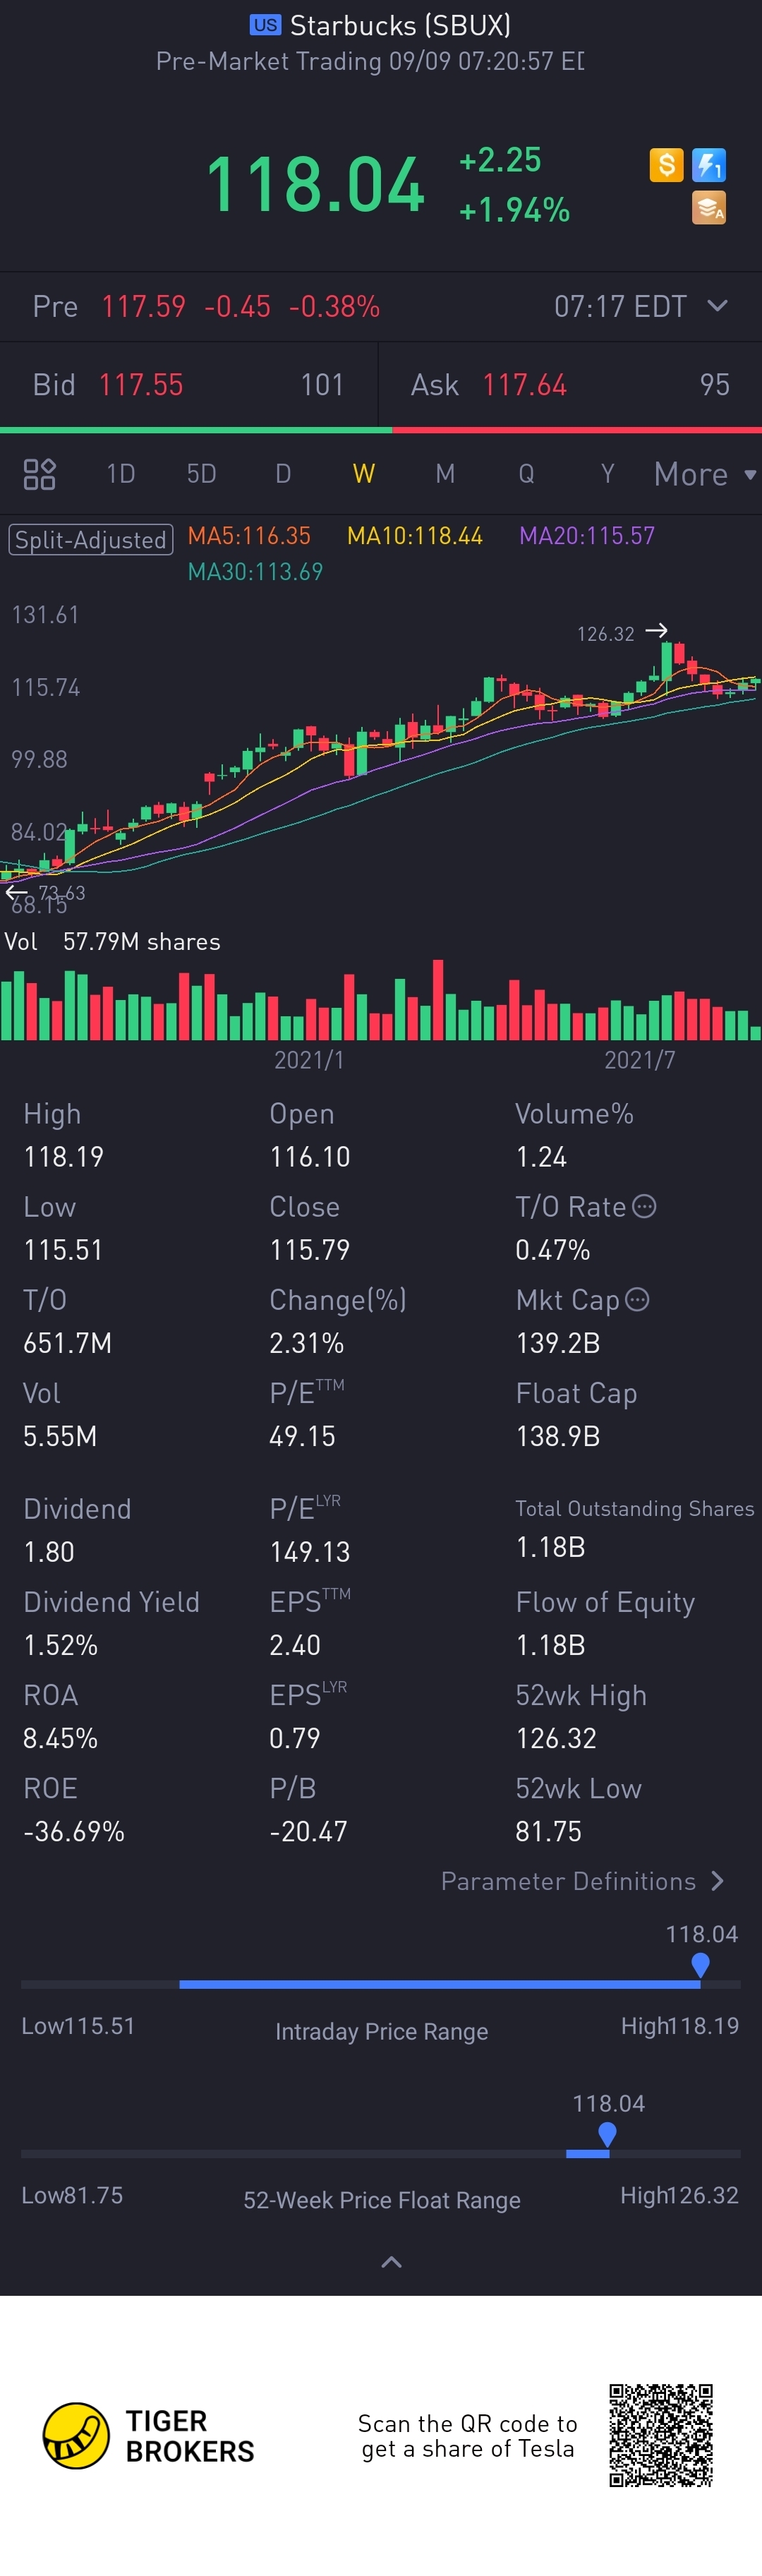This screenshot has width=762, height=2576.
Task: Expand the pre-market 07:17 EDT dropdown
Action: (717, 306)
